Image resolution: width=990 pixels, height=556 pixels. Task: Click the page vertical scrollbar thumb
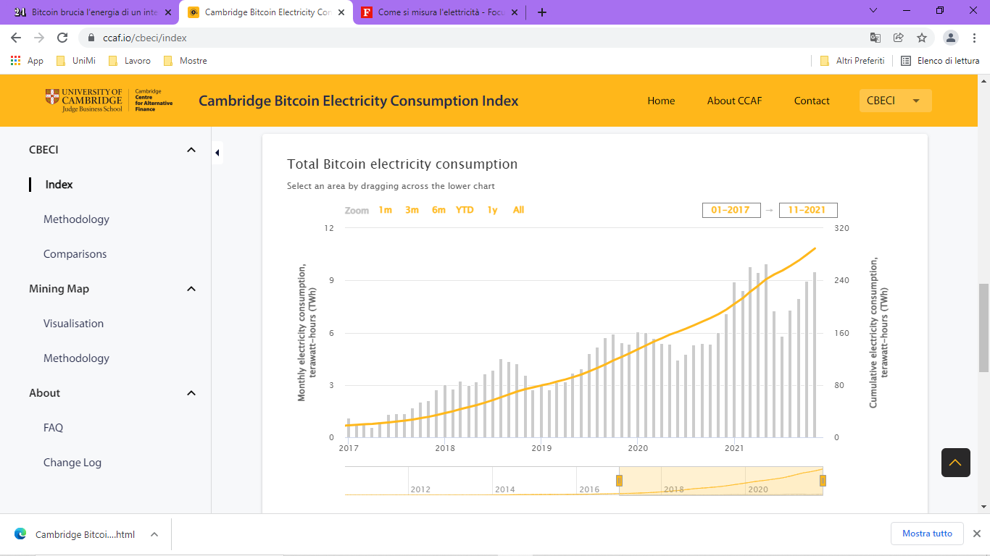click(x=983, y=328)
